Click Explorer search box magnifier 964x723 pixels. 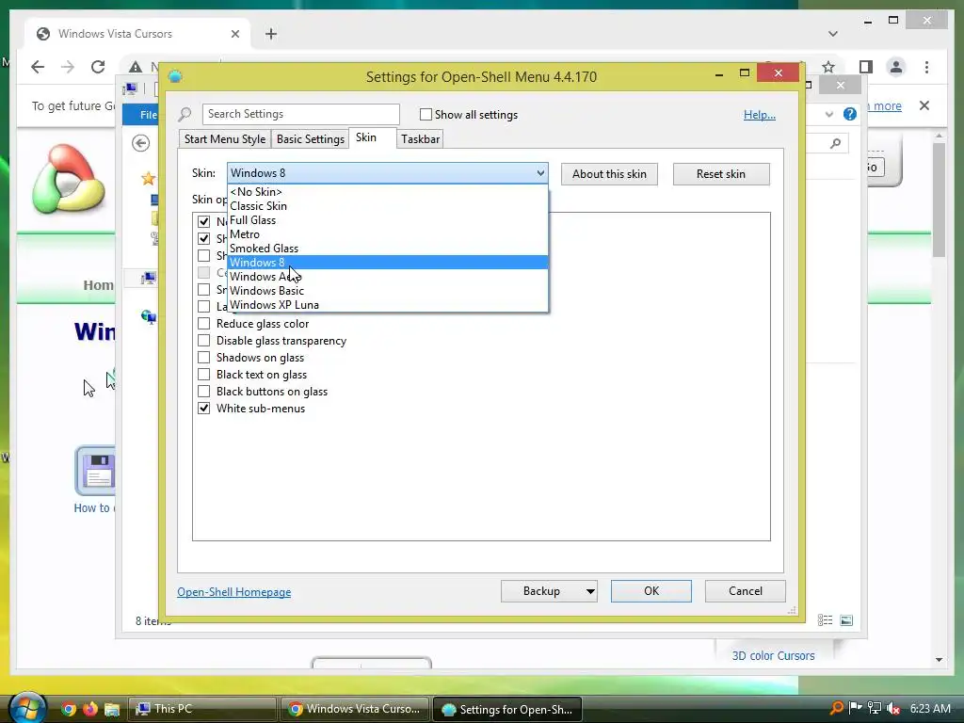click(835, 143)
